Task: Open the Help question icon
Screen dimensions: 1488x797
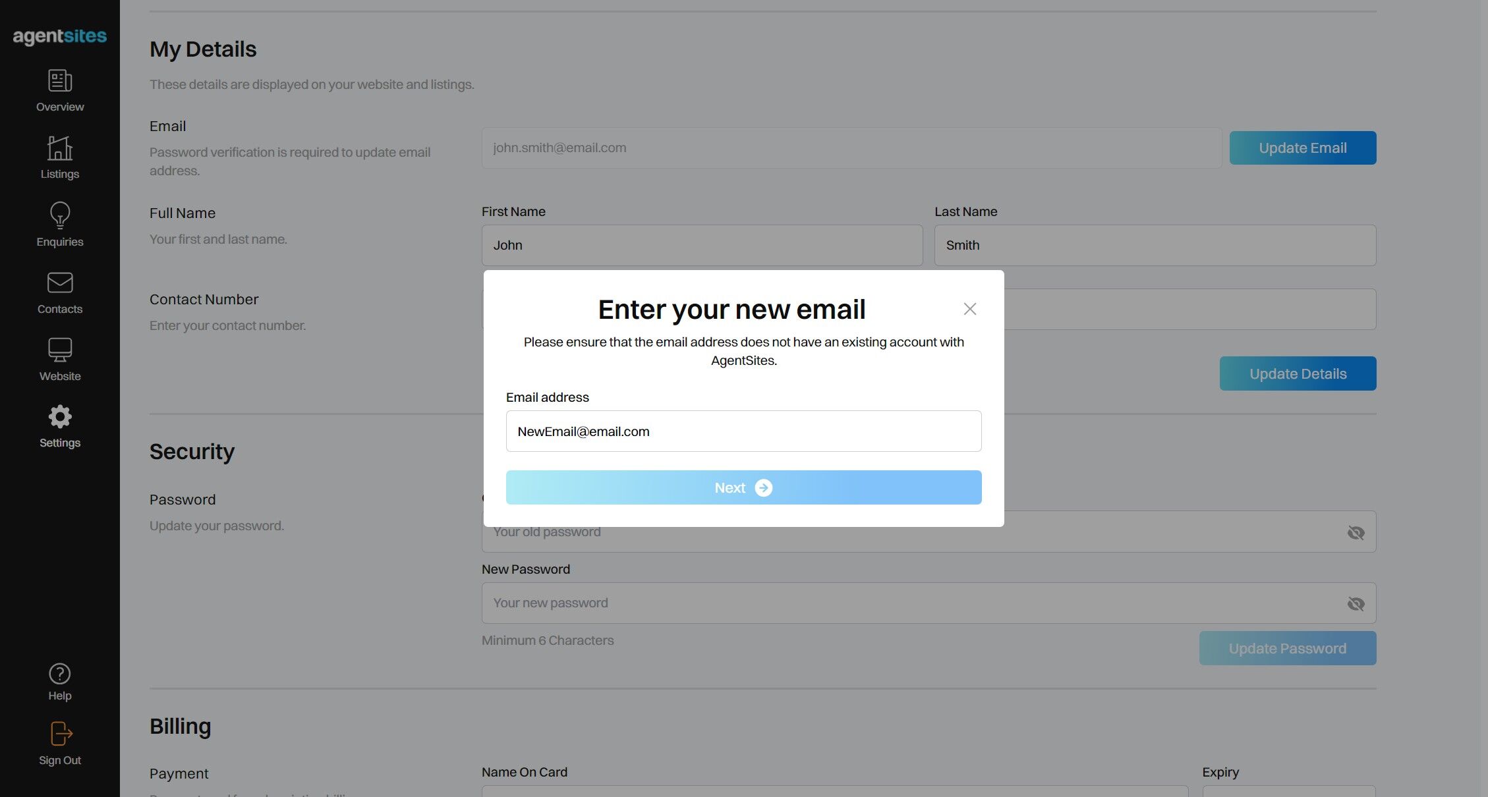Action: click(60, 674)
